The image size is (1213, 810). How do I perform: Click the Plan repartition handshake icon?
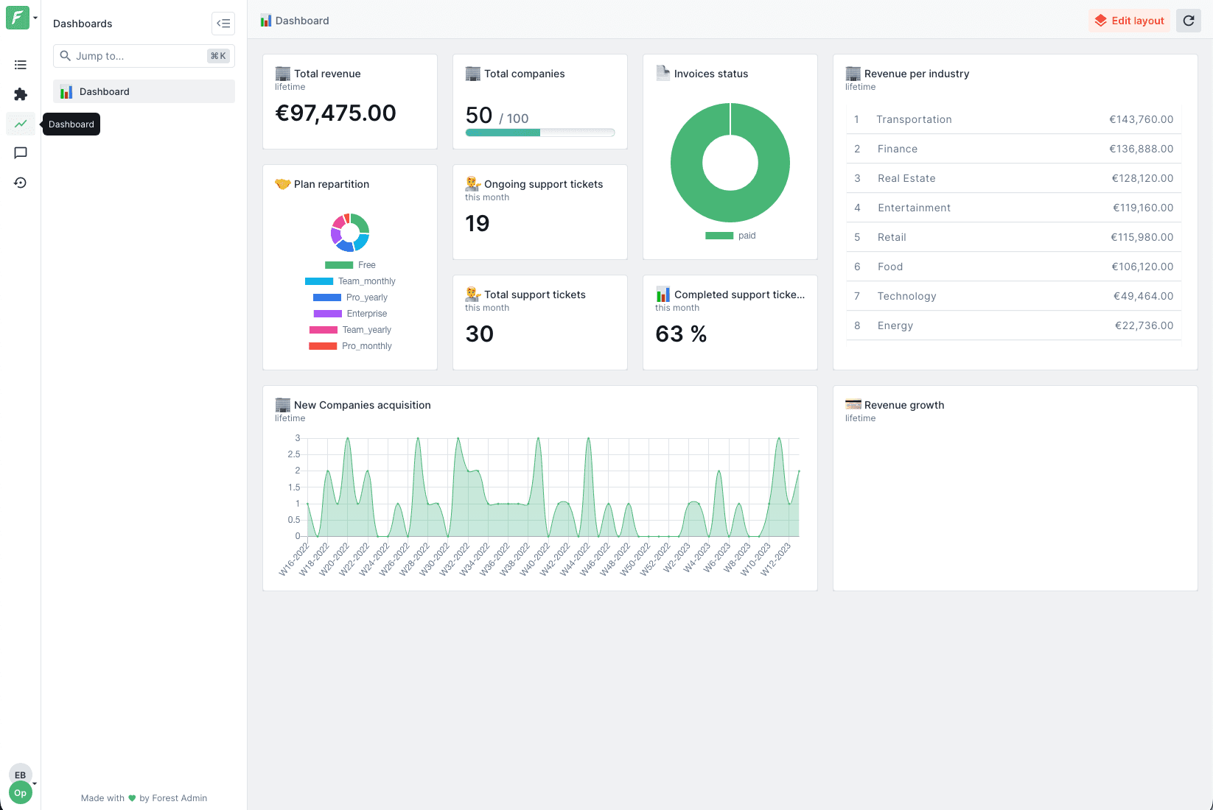[283, 184]
